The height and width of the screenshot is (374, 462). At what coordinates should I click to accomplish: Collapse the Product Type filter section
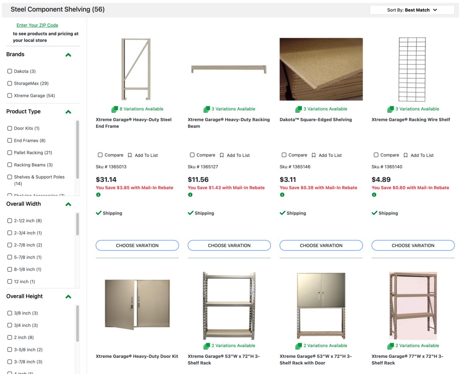tap(68, 112)
